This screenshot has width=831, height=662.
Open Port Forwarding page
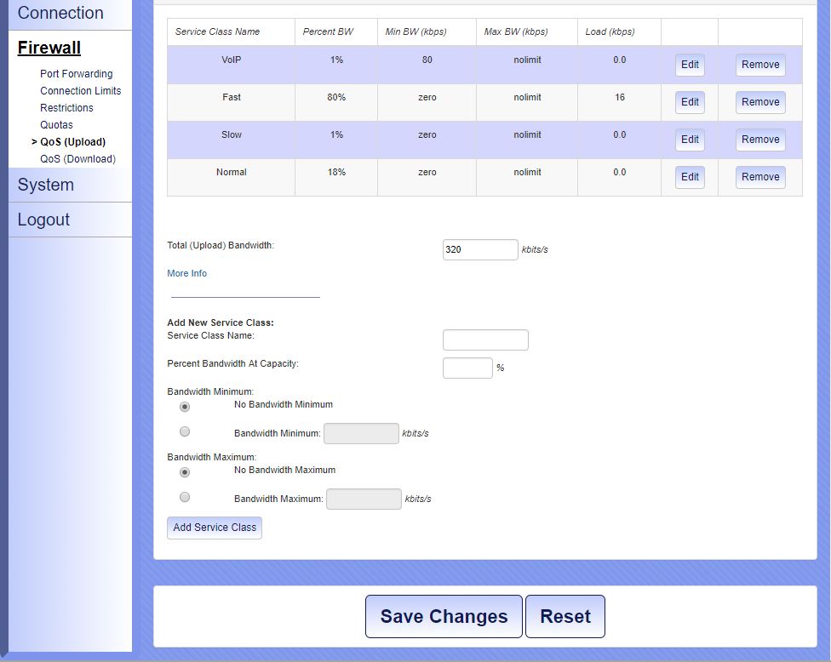click(x=76, y=74)
